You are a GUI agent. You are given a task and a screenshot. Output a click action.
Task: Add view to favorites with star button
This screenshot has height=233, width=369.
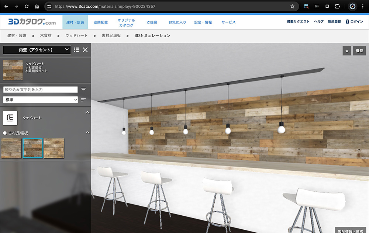click(346, 51)
